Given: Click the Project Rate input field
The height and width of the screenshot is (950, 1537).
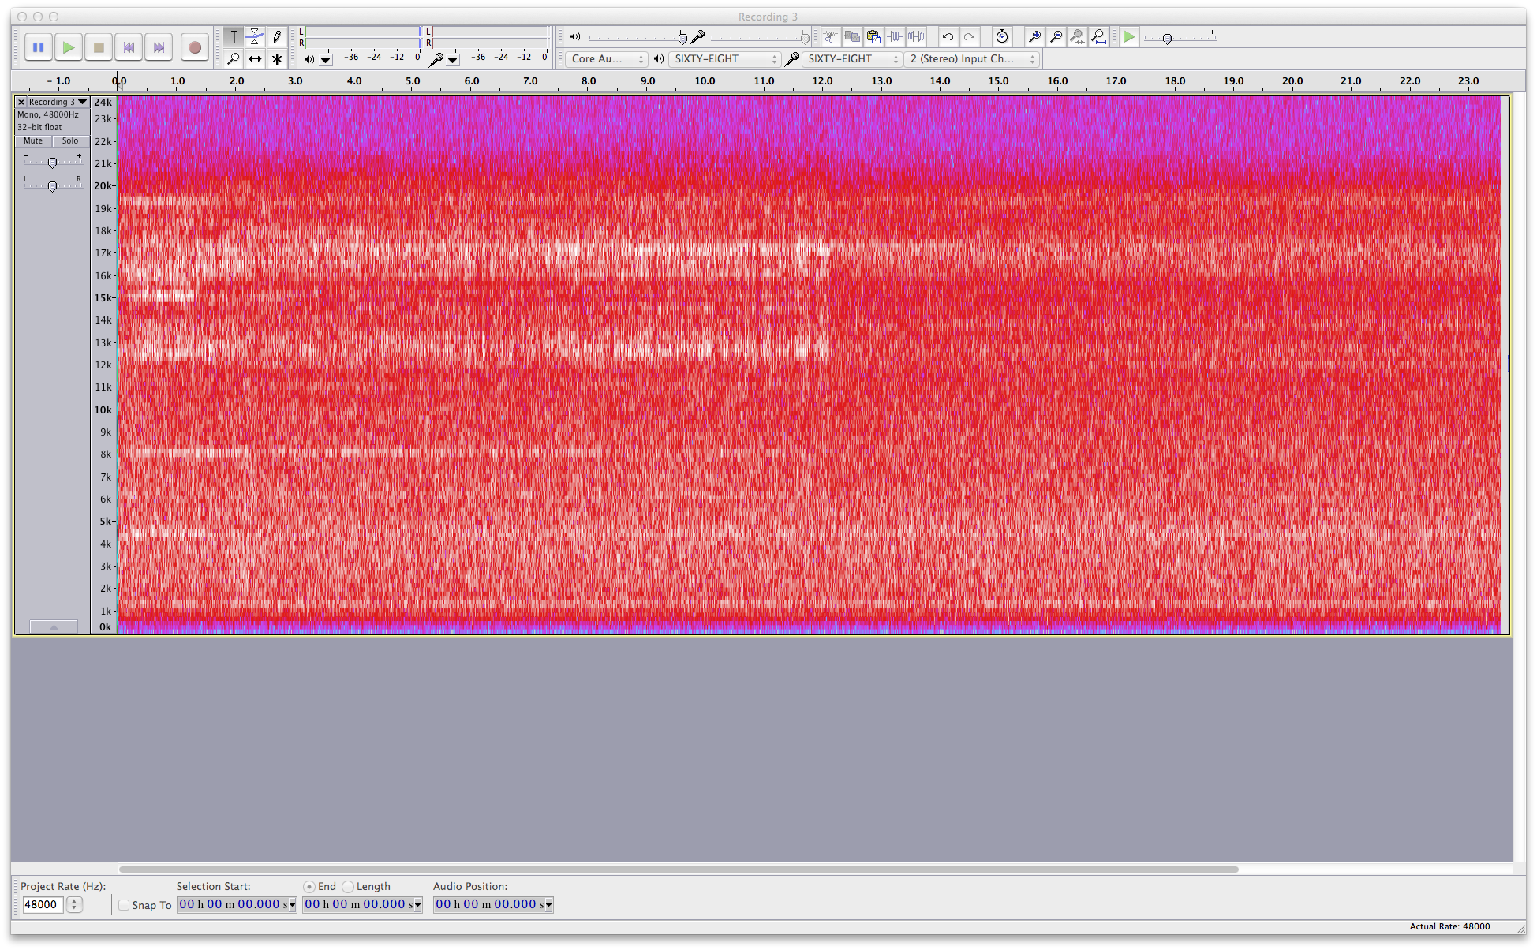Looking at the screenshot, I should tap(43, 905).
